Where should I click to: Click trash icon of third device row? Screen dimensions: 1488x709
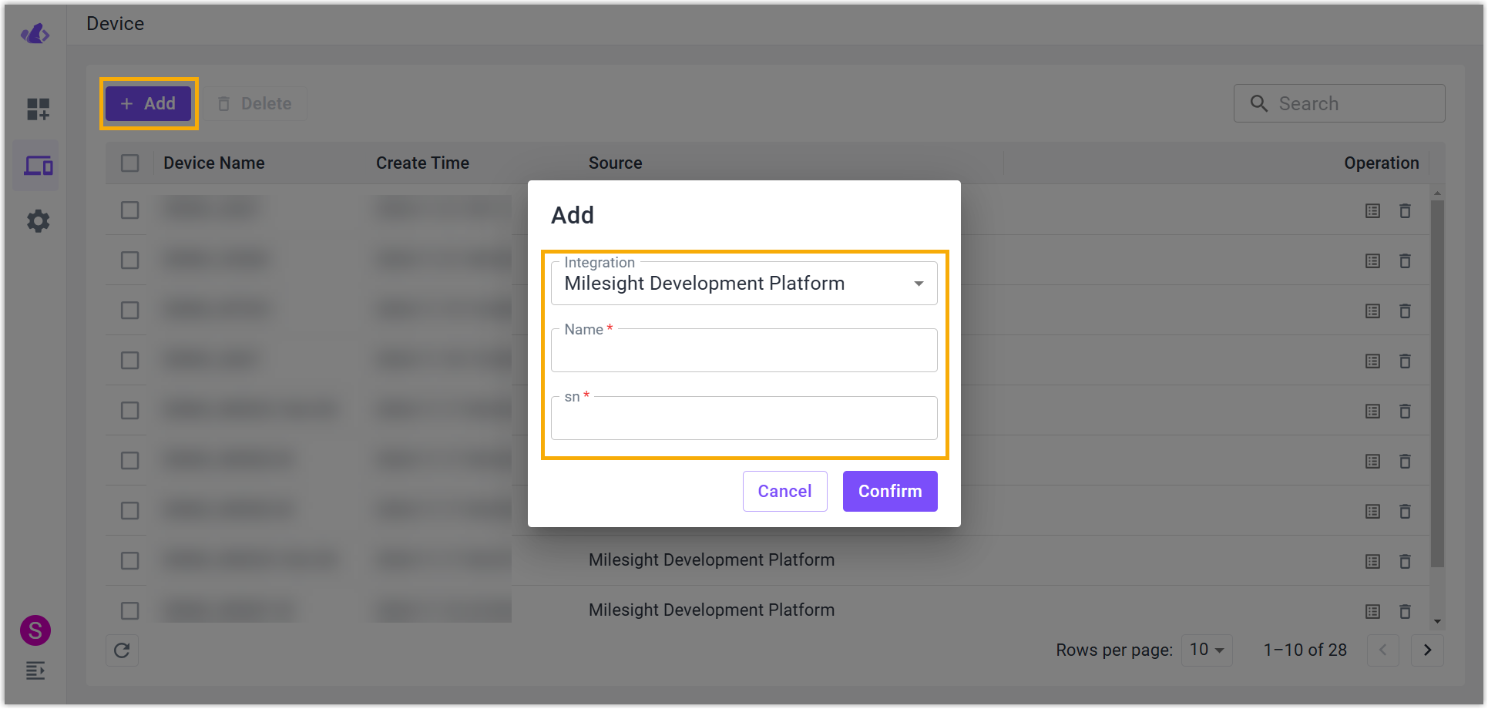point(1405,311)
